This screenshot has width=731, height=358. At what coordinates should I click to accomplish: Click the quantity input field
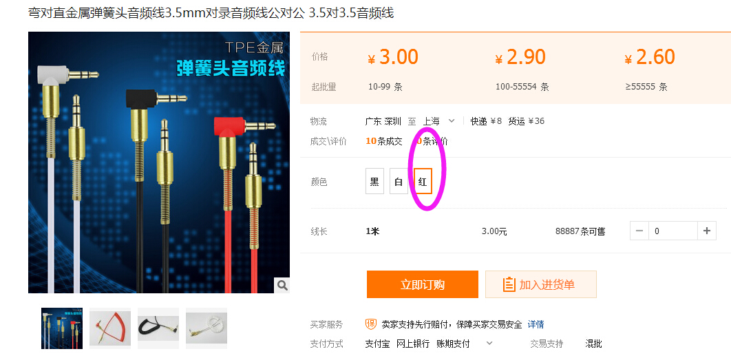click(x=672, y=231)
